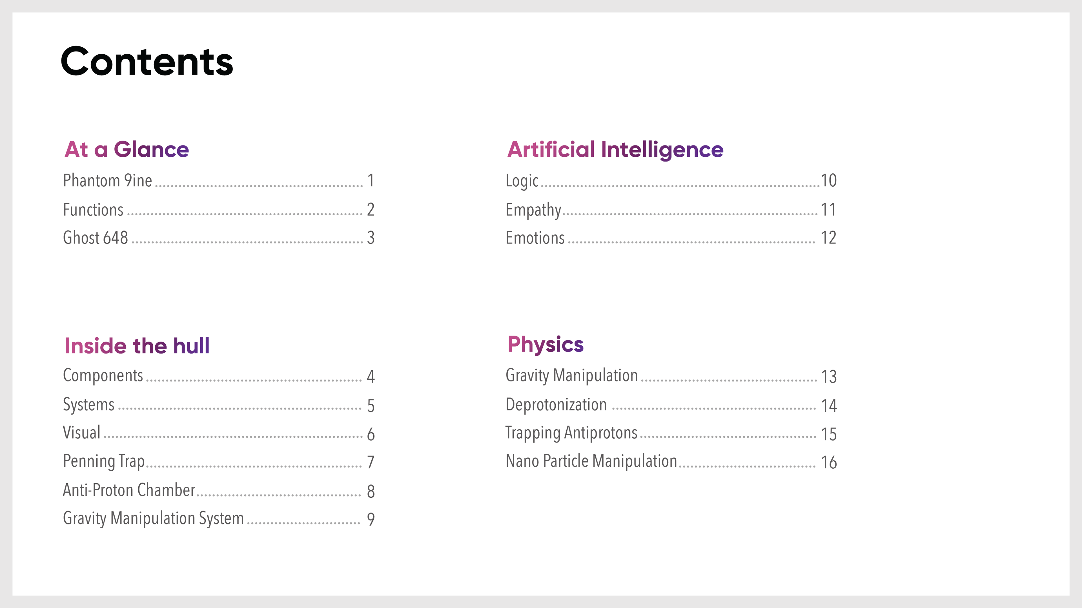Select the Inside the hull heading
Viewport: 1082px width, 608px height.
point(137,346)
